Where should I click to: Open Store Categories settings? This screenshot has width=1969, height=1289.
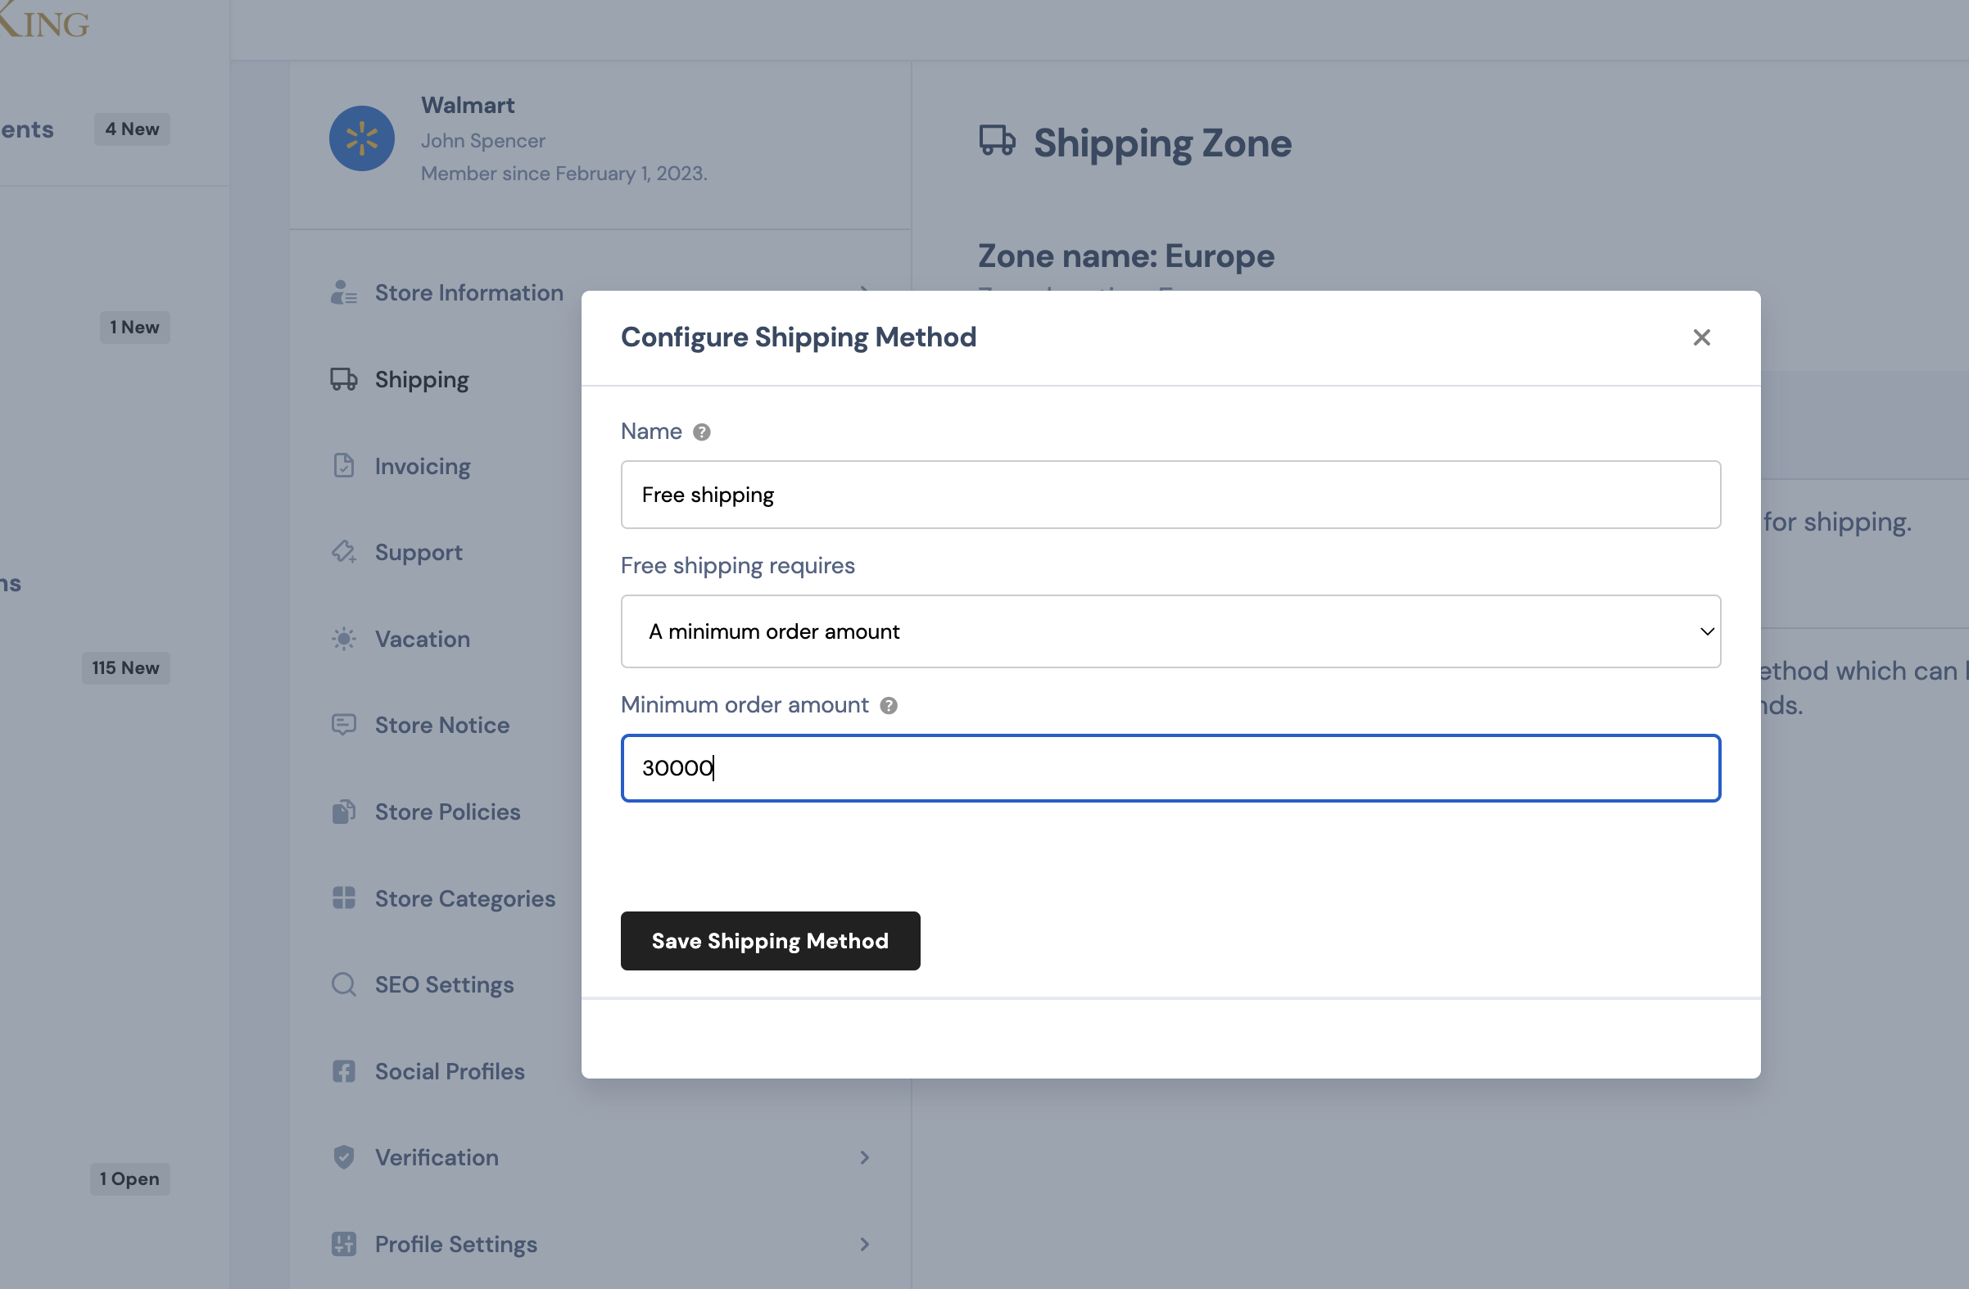pos(464,898)
